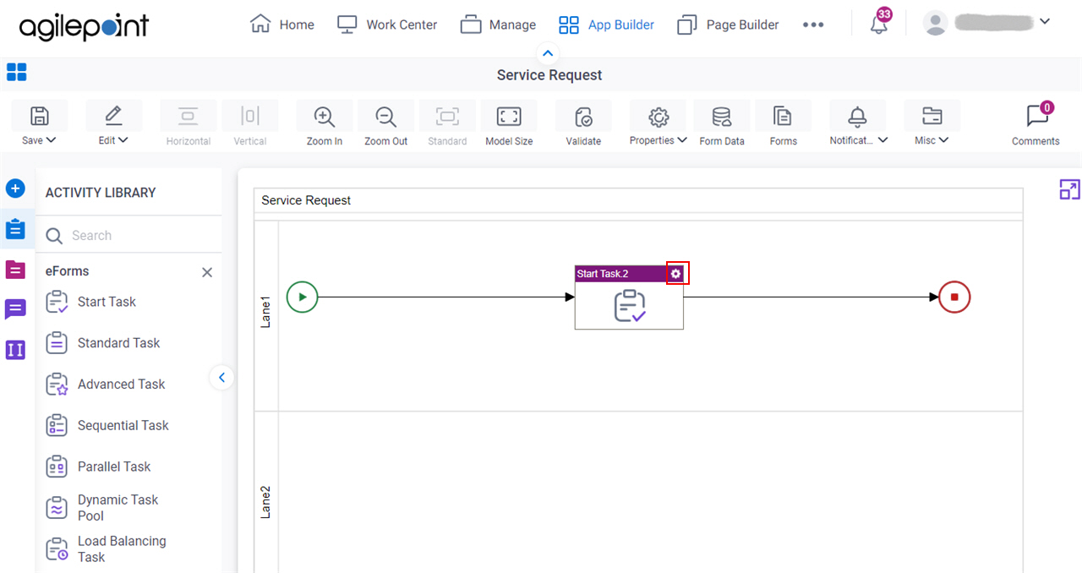Collapse the activity library panel arrow
This screenshot has width=1082, height=573.
(x=221, y=378)
